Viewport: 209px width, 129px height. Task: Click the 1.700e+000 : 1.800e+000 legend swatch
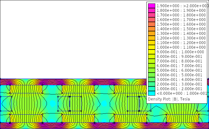point(152,15)
